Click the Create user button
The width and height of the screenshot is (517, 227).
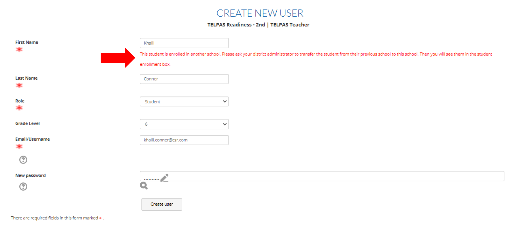[x=162, y=204]
